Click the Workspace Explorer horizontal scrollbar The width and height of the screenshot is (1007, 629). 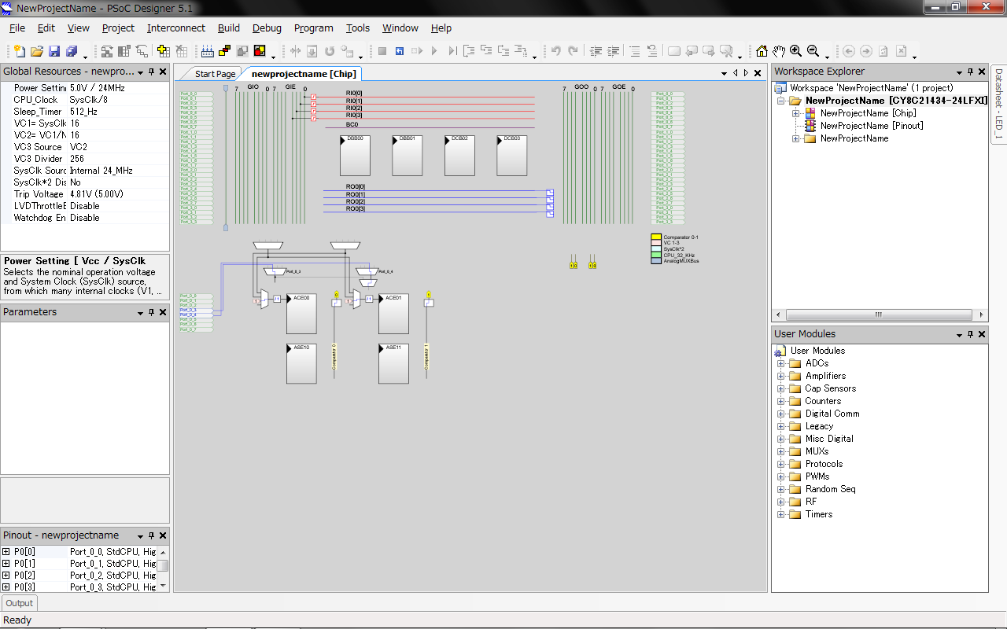point(880,314)
